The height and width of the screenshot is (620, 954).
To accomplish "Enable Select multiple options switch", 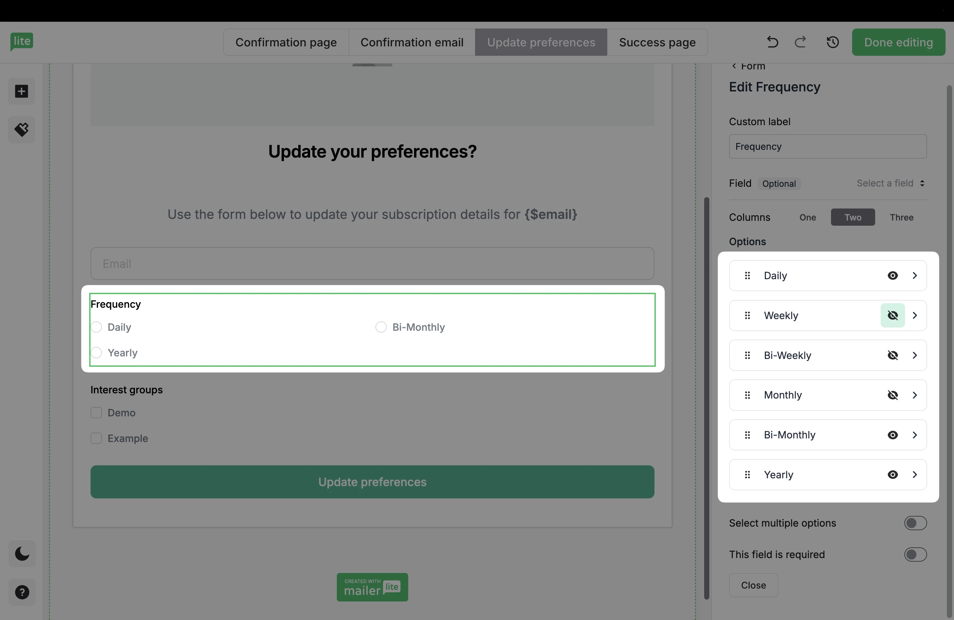I will tap(915, 523).
